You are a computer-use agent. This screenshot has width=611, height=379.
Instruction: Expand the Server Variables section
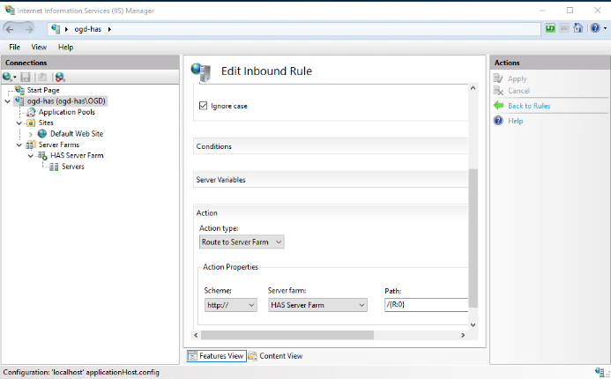pos(331,180)
